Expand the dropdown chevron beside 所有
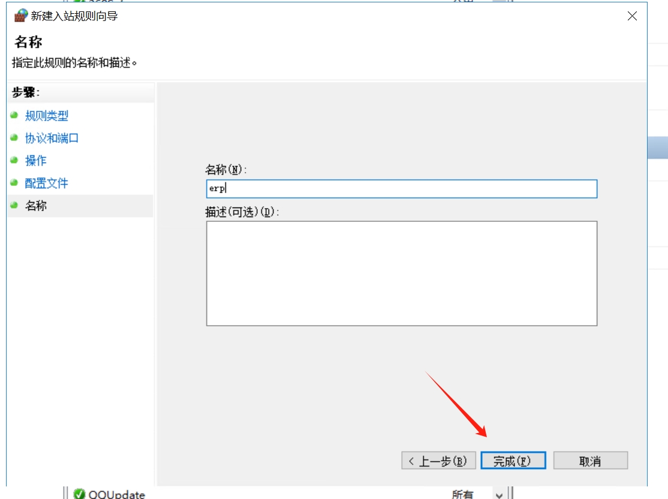The height and width of the screenshot is (499, 668). tap(499, 494)
